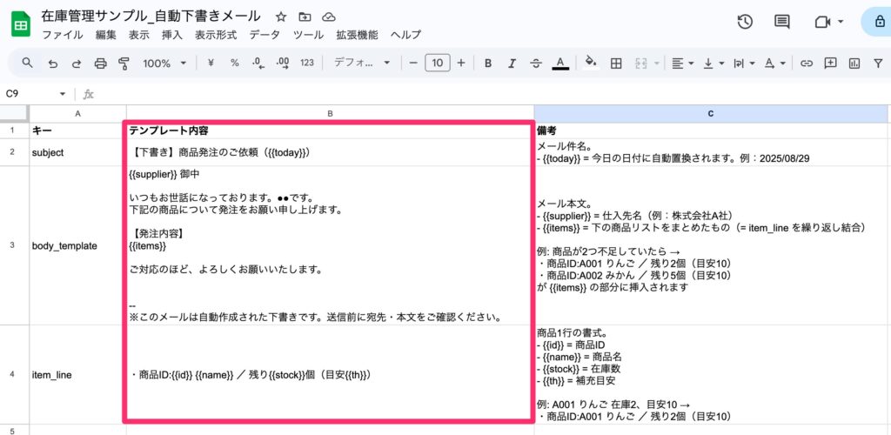This screenshot has width=891, height=435.
Task: Click the undo arrow icon
Action: pyautogui.click(x=53, y=64)
